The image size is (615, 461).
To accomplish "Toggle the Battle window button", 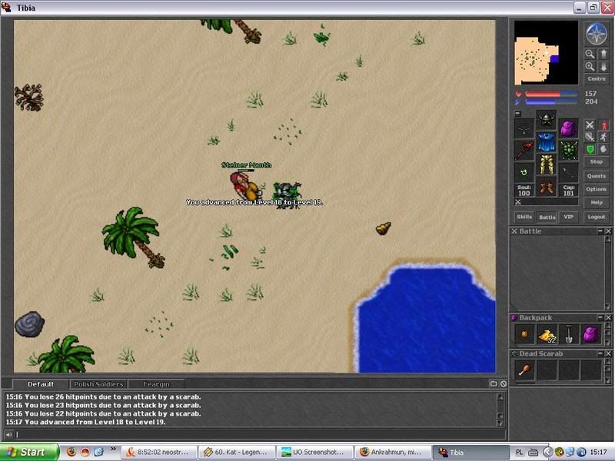I will (x=547, y=217).
